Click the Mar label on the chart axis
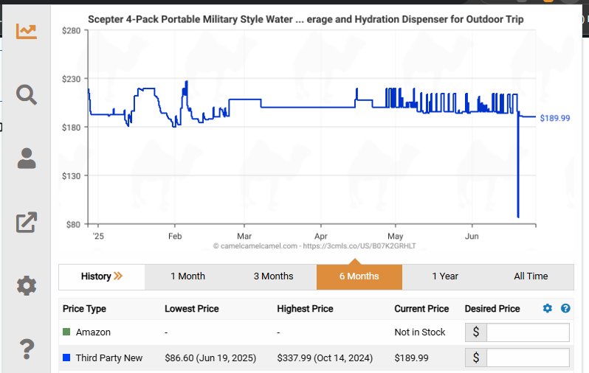This screenshot has width=589, height=373. [x=244, y=237]
